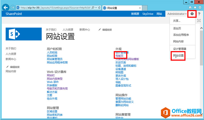The height and width of the screenshot is (120, 204).
Task: Choose 添加应用程序 from the settings menu
Action: [181, 35]
